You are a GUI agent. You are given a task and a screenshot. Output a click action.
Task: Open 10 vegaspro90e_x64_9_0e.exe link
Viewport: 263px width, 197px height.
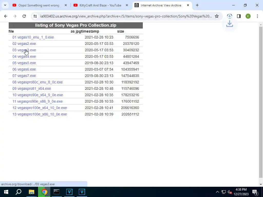pos(37,95)
